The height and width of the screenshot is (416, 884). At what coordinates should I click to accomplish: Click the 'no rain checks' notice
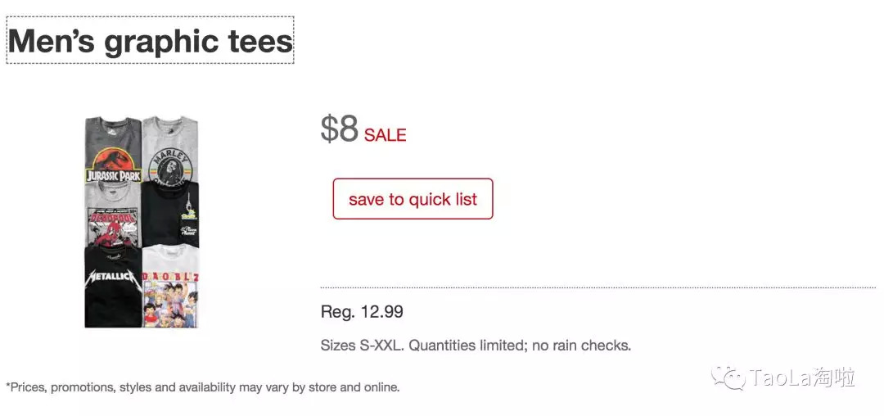580,346
